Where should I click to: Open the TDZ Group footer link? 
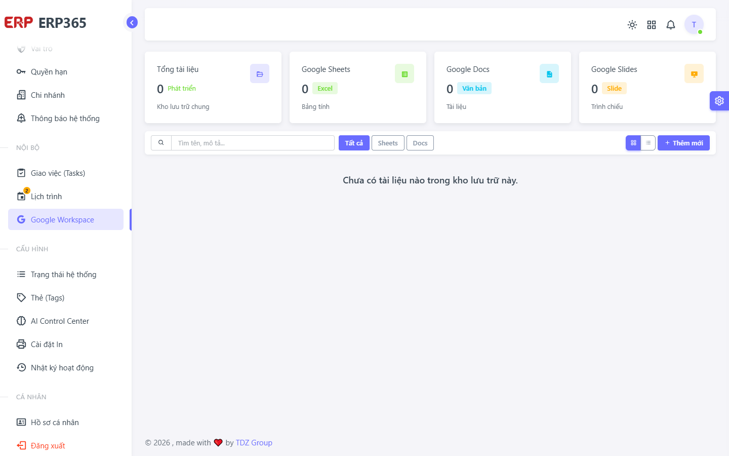point(254,442)
